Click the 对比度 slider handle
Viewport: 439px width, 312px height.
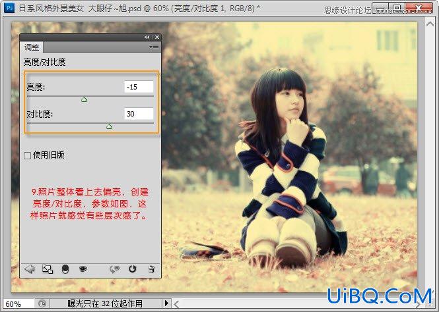pyautogui.click(x=109, y=126)
